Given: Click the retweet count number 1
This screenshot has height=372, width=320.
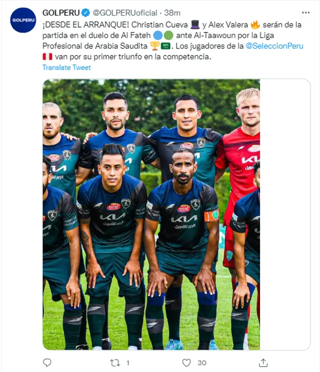Looking at the screenshot, I should (128, 362).
